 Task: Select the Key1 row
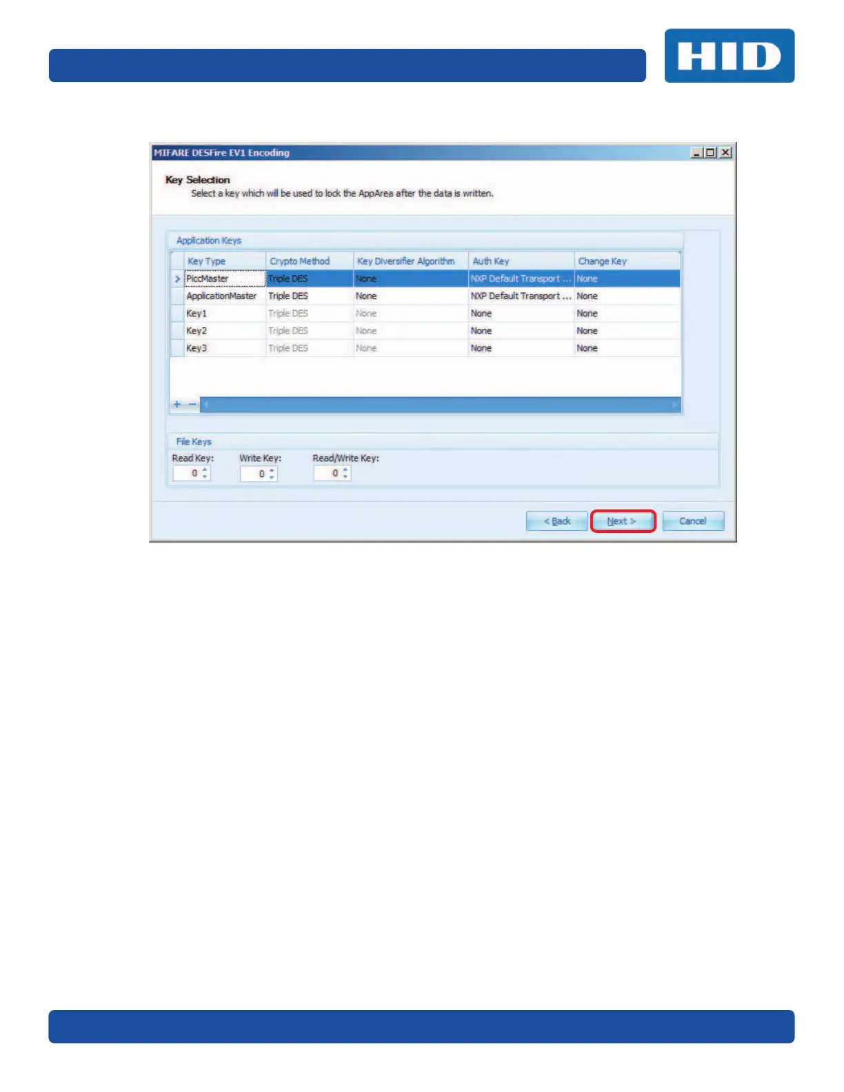tap(425, 313)
